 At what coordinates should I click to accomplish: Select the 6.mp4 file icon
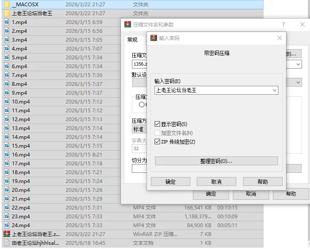pyautogui.click(x=7, y=66)
